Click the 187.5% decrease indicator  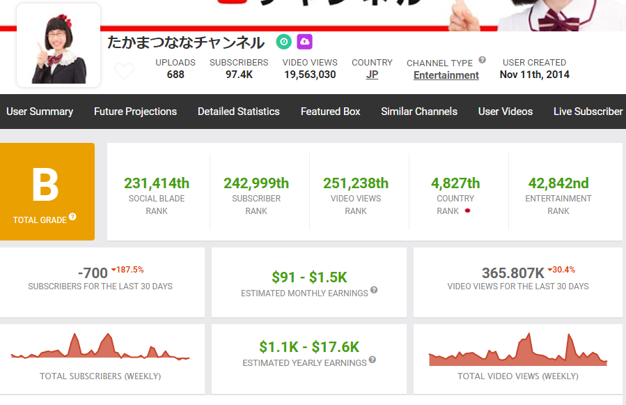[127, 270]
